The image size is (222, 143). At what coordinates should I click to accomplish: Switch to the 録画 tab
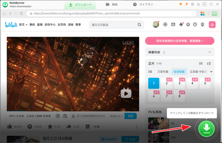(112, 4)
